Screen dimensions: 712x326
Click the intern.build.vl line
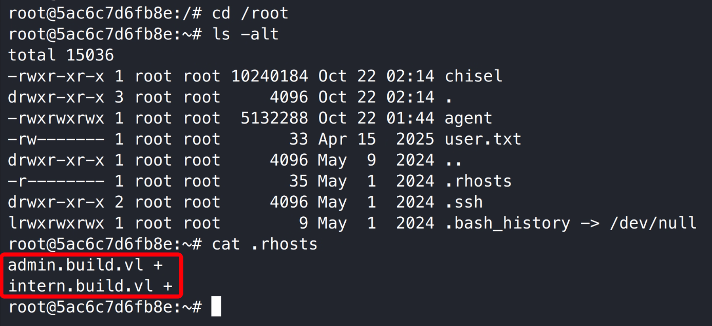pyautogui.click(x=90, y=286)
